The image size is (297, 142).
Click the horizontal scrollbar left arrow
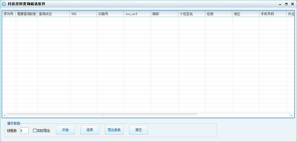(5, 115)
